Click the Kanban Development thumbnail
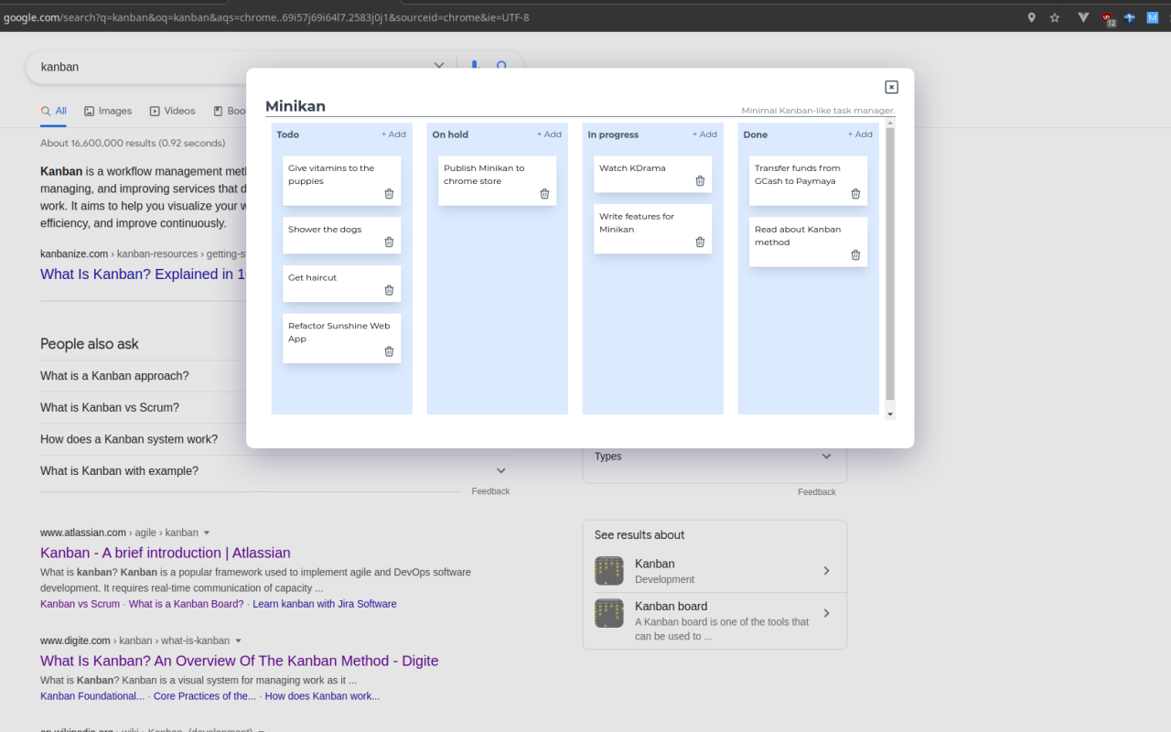 coord(609,571)
